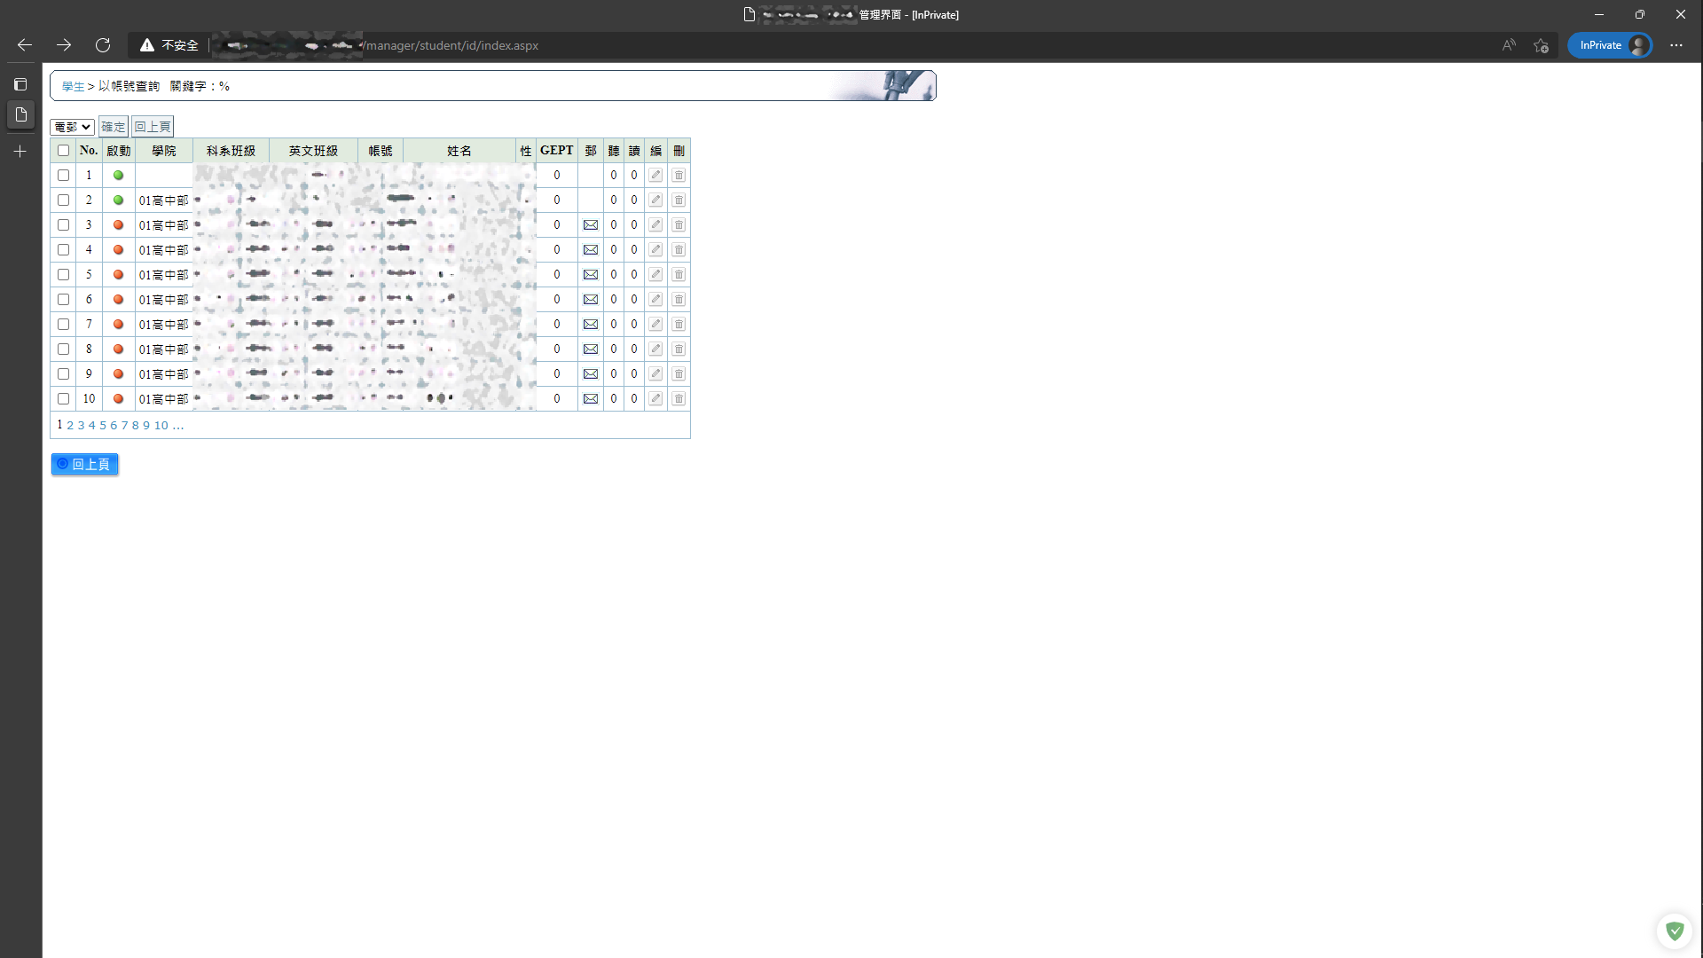Viewport: 1703px width, 958px height.
Task: Select the current page tab in sidebar
Action: (20, 114)
